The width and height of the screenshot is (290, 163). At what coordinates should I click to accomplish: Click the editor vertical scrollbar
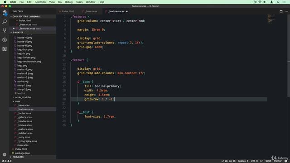pyautogui.click(x=289, y=55)
